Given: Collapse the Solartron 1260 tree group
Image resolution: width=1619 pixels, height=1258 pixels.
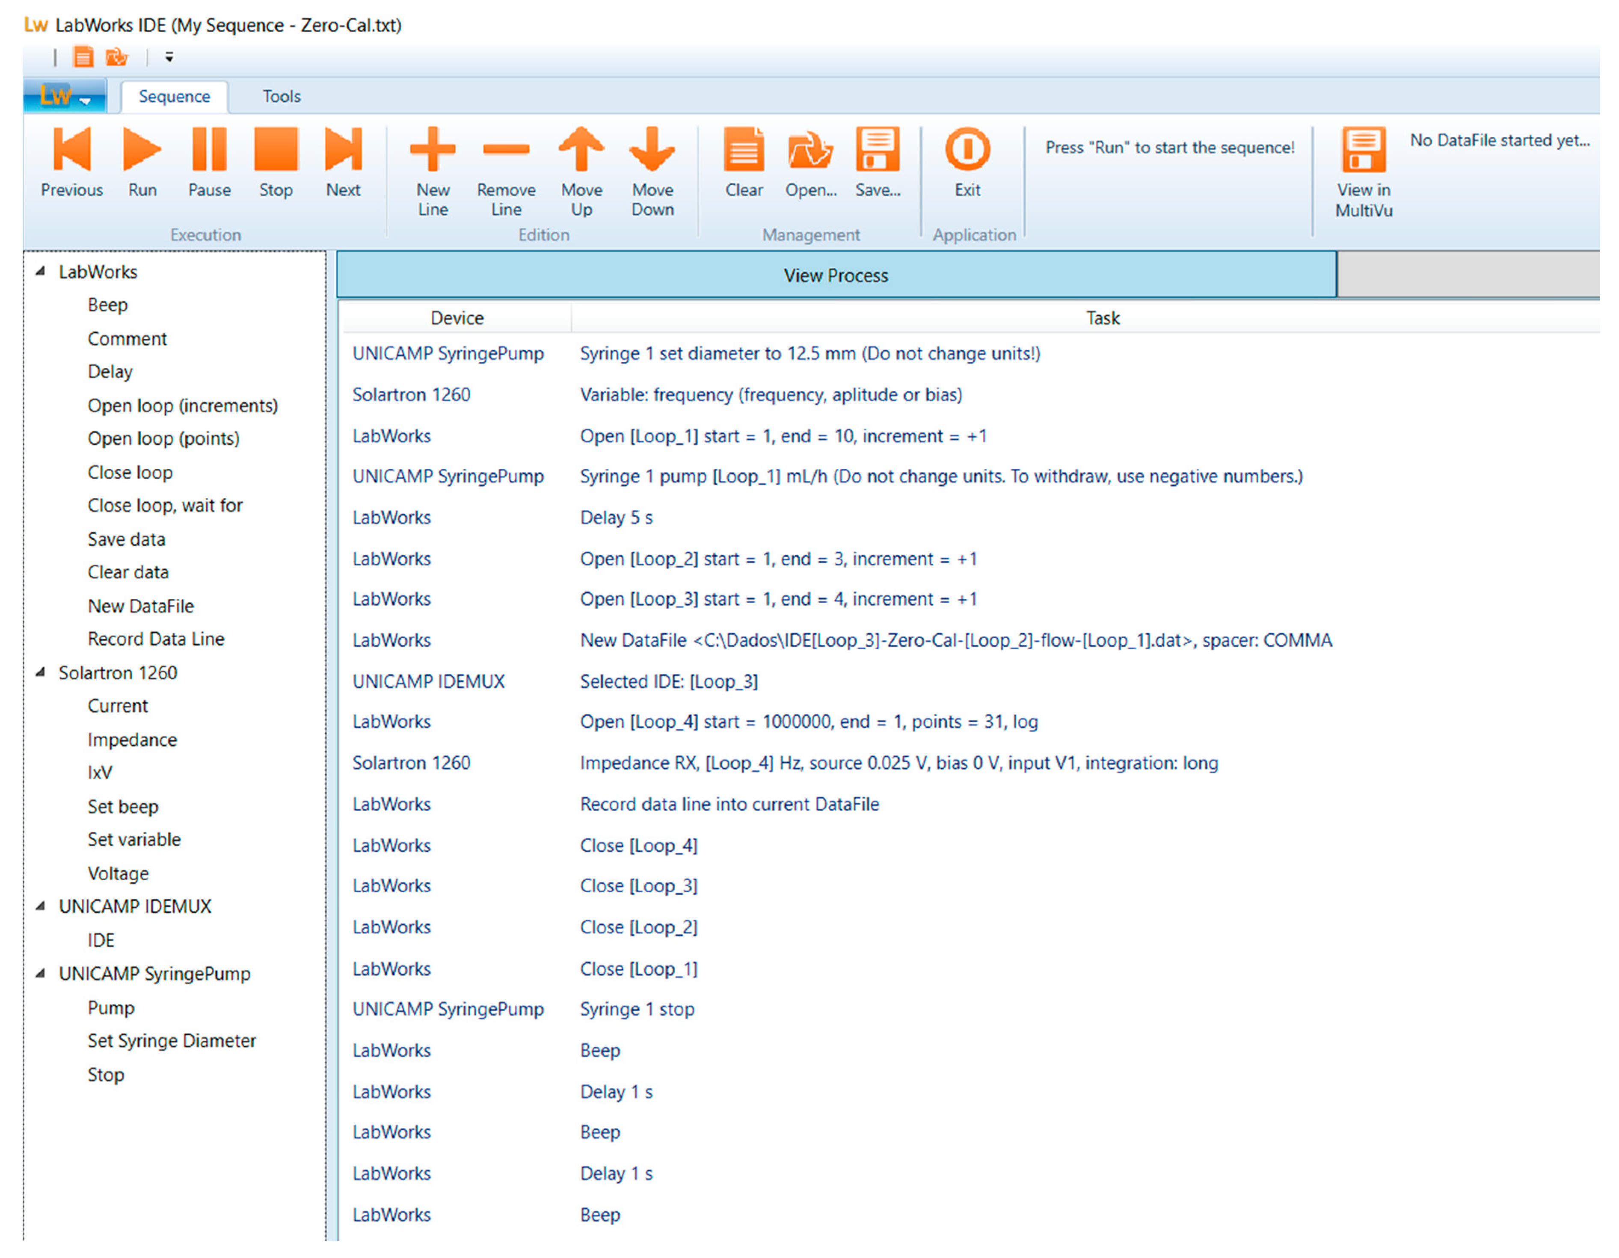Looking at the screenshot, I should 41,672.
